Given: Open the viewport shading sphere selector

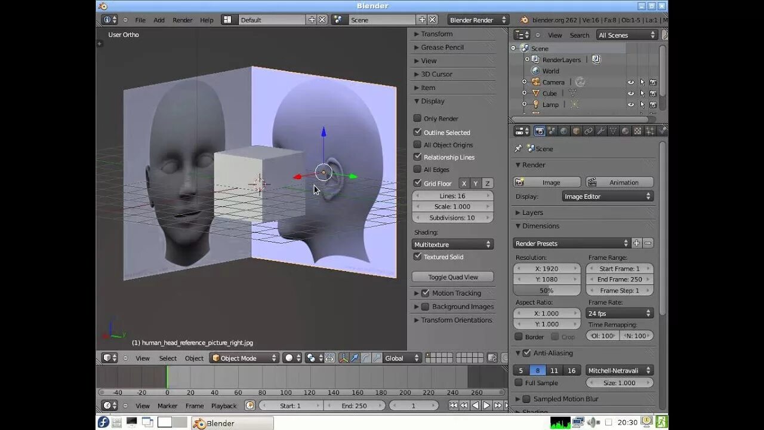Looking at the screenshot, I should [x=292, y=358].
